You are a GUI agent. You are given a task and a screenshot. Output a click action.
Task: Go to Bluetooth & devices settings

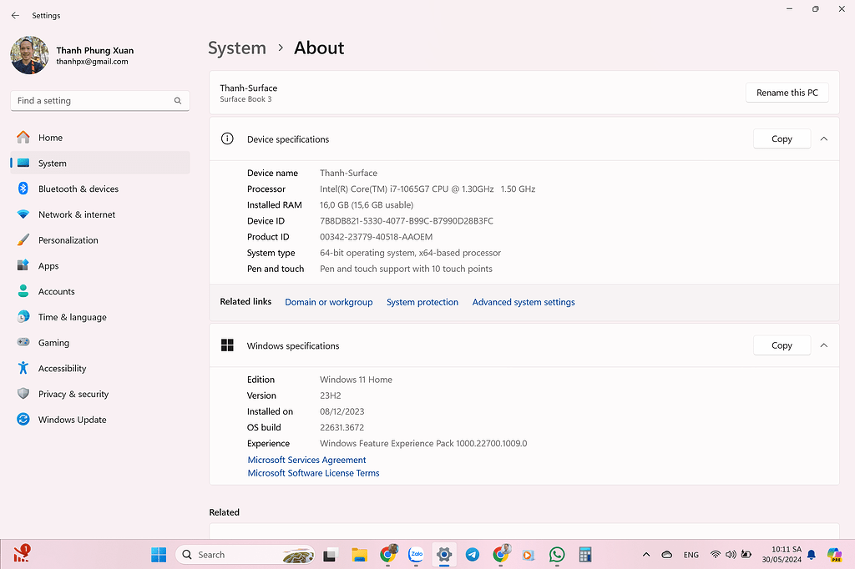click(100, 189)
